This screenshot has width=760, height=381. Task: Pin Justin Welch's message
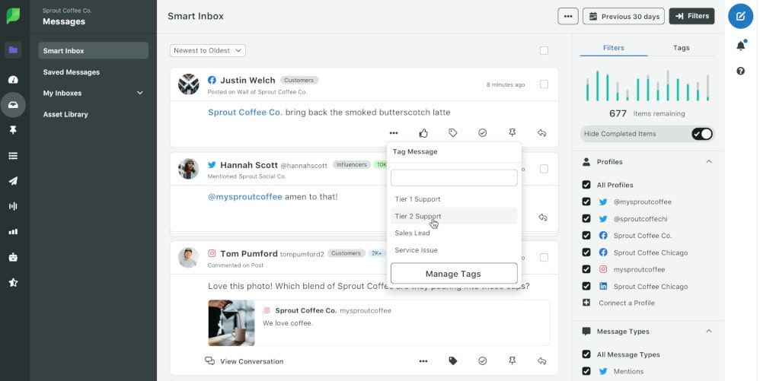[512, 132]
